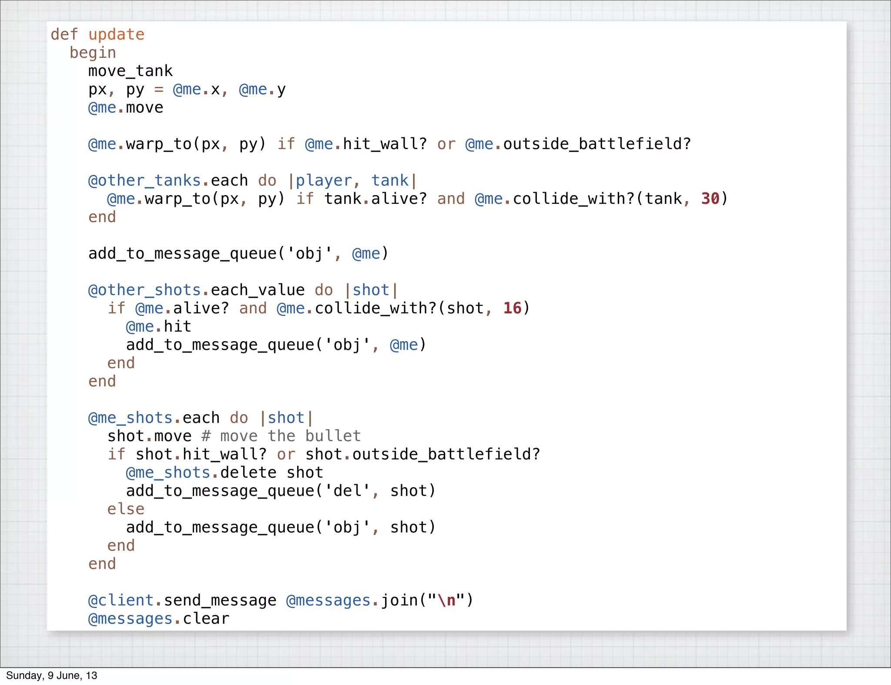Image resolution: width=891 pixels, height=685 pixels.
Task: Click the 'Sunday, 9 June, 13' date footer
Action: [52, 675]
